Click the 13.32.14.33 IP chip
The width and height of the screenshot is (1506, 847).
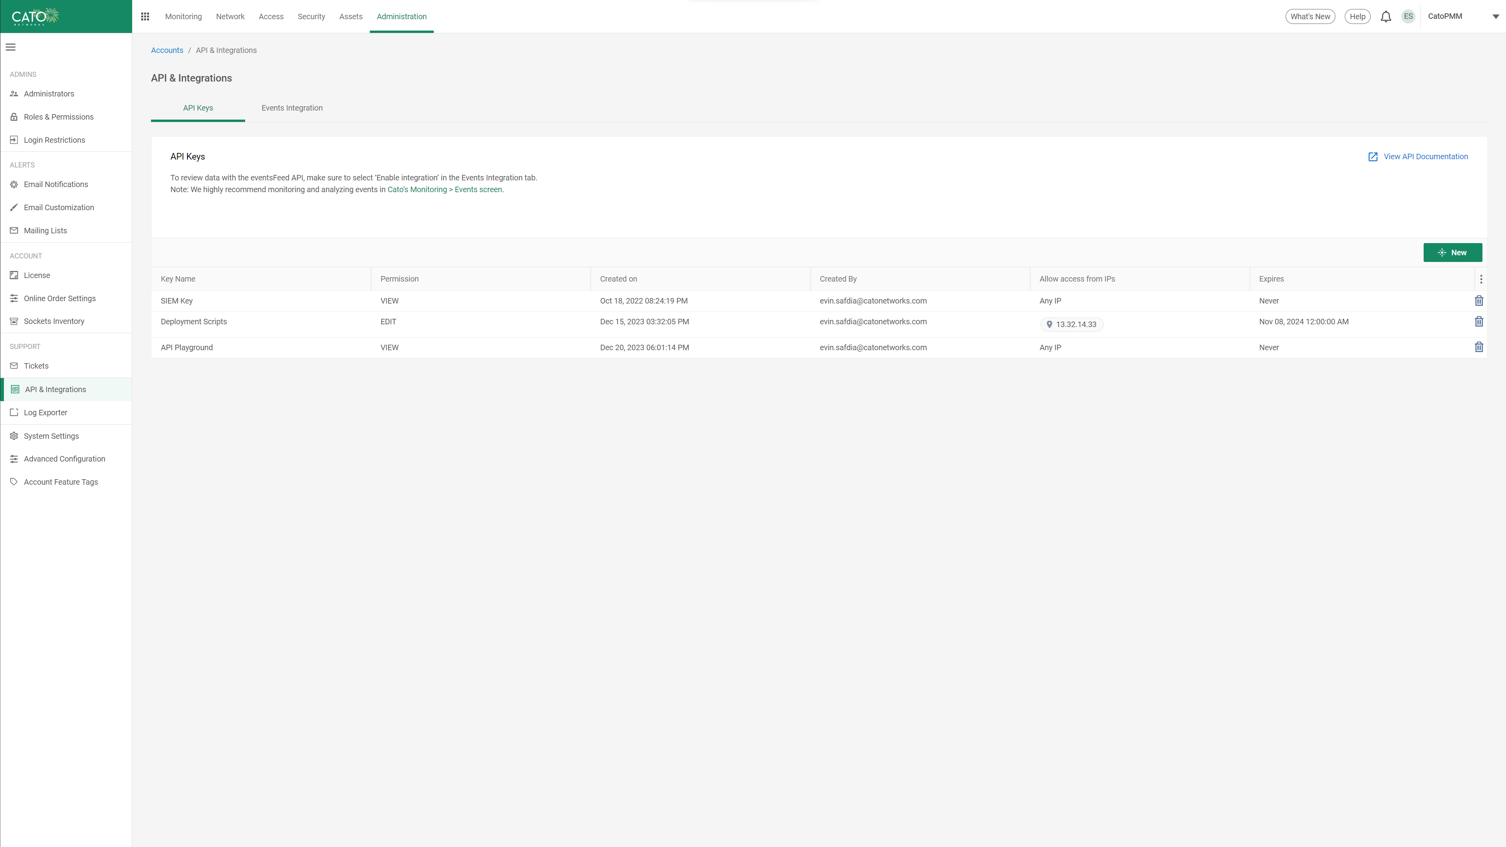pos(1071,324)
